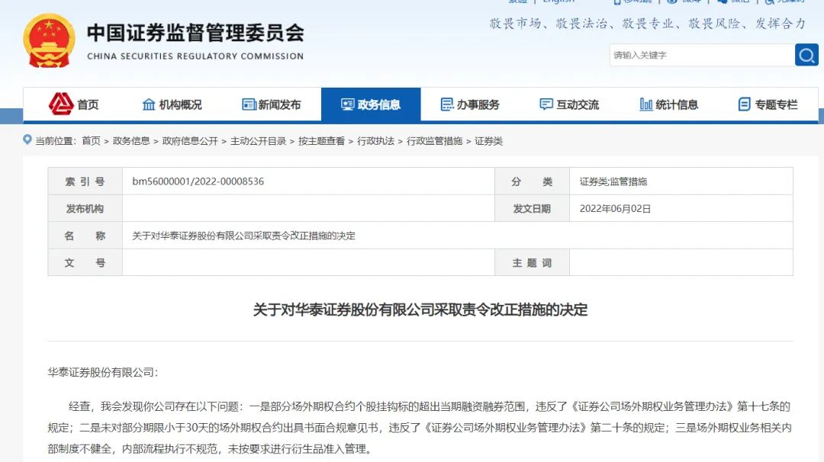This screenshot has width=824, height=462.
Task: Go to 政务信息 in the breadcrumb
Action: pos(131,141)
